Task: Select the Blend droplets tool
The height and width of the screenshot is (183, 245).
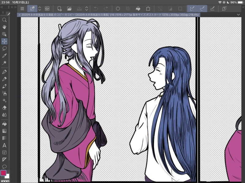Action: click(4, 115)
